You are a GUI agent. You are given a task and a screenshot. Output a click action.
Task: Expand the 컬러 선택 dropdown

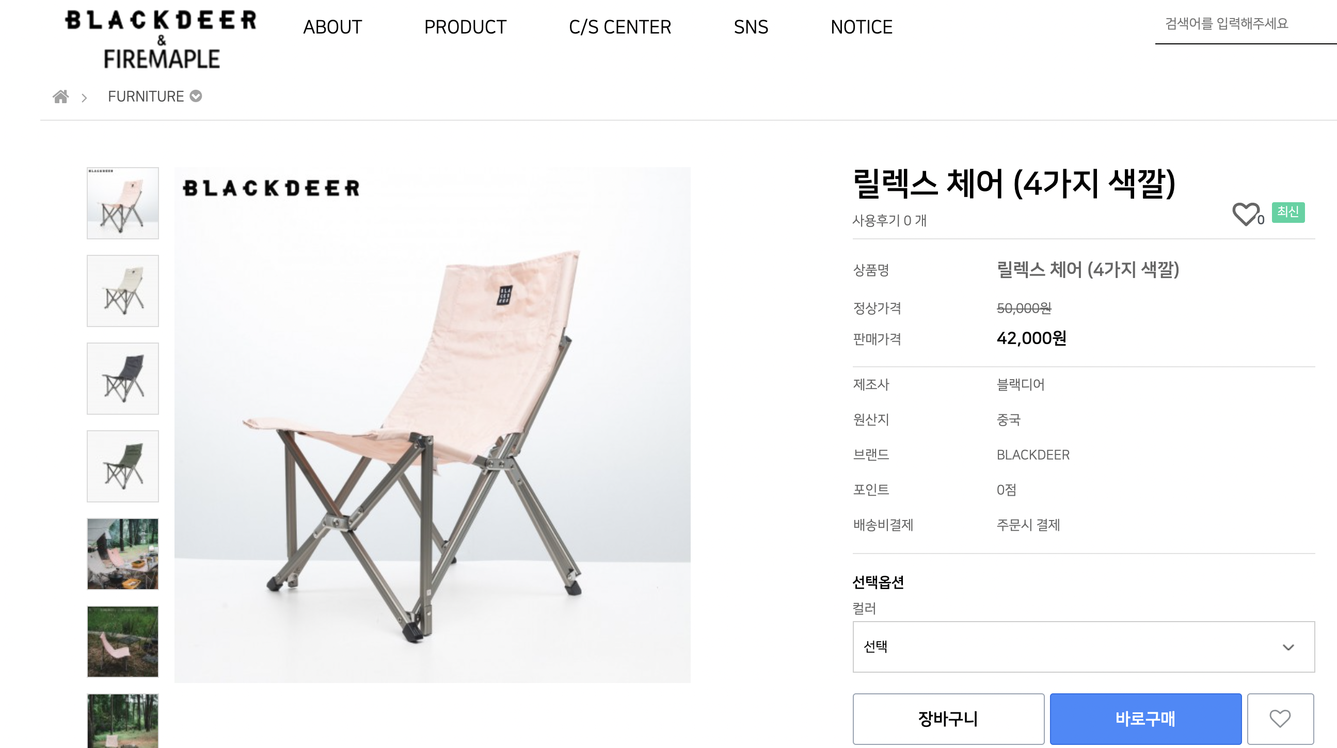coord(1083,647)
